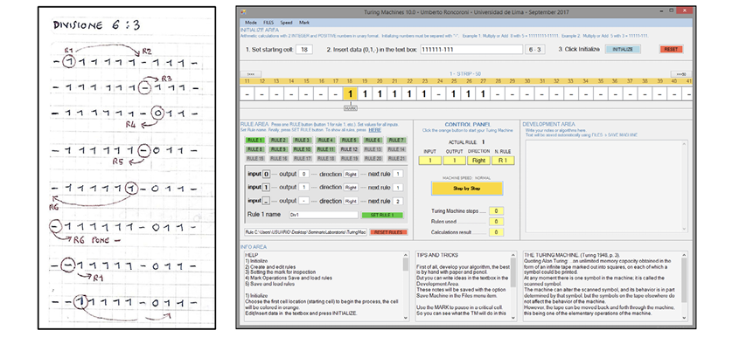This screenshot has width=732, height=337.
Task: Click the next rule field showing 2
Action: click(x=398, y=202)
